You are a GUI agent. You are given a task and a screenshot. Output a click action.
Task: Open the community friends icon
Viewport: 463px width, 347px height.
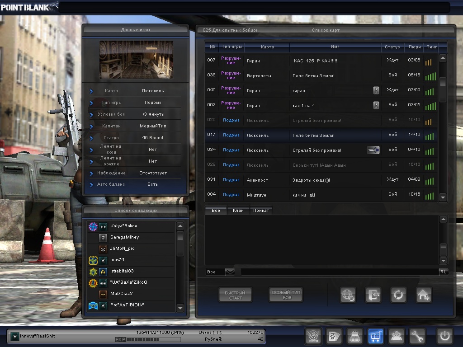[x=397, y=336]
